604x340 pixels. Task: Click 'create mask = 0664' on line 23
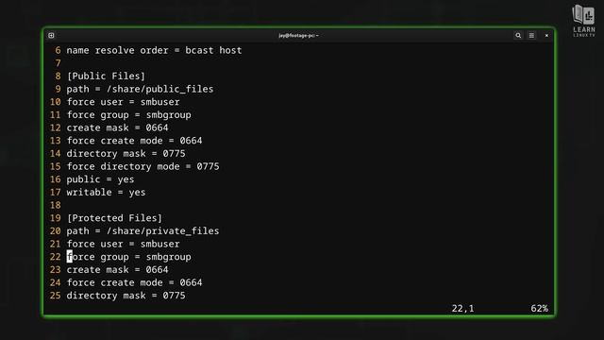pyautogui.click(x=117, y=270)
